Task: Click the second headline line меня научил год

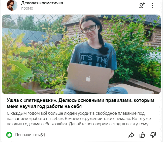Action: [x=44, y=106]
